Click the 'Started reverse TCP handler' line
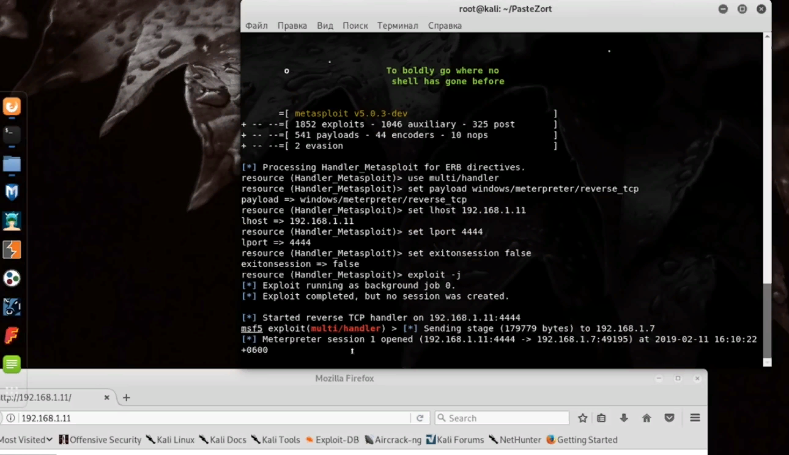 [381, 318]
